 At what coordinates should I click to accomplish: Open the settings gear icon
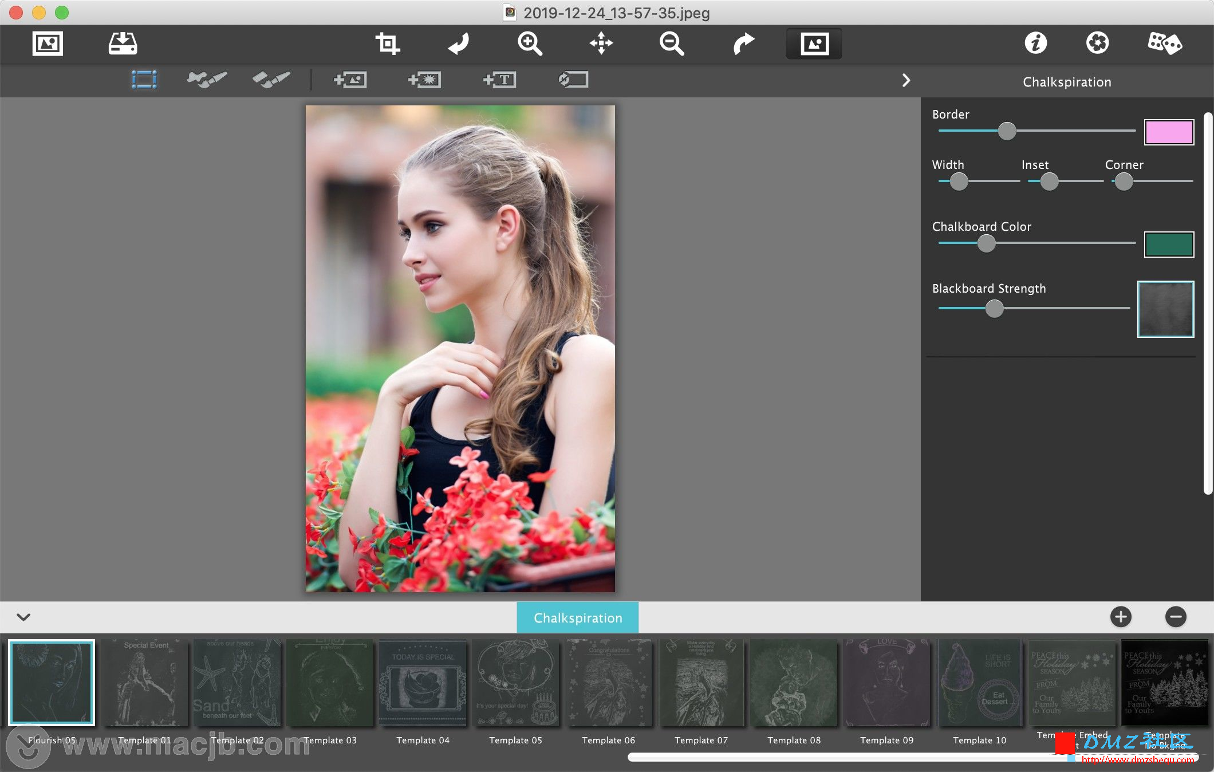point(1097,43)
